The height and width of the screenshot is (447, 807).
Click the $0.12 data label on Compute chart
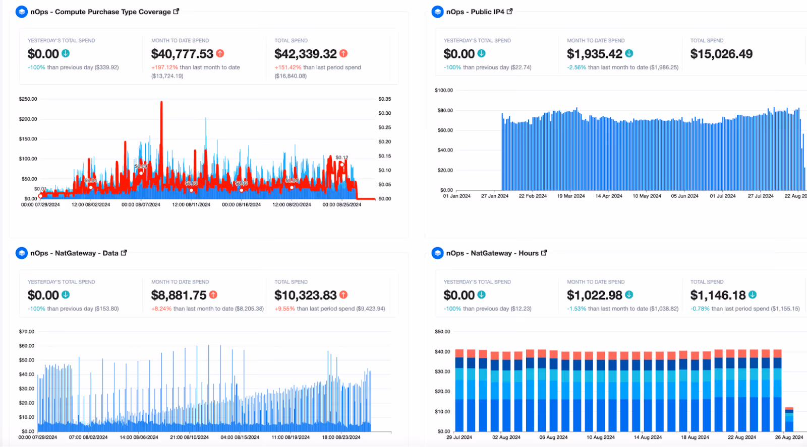[x=342, y=158]
